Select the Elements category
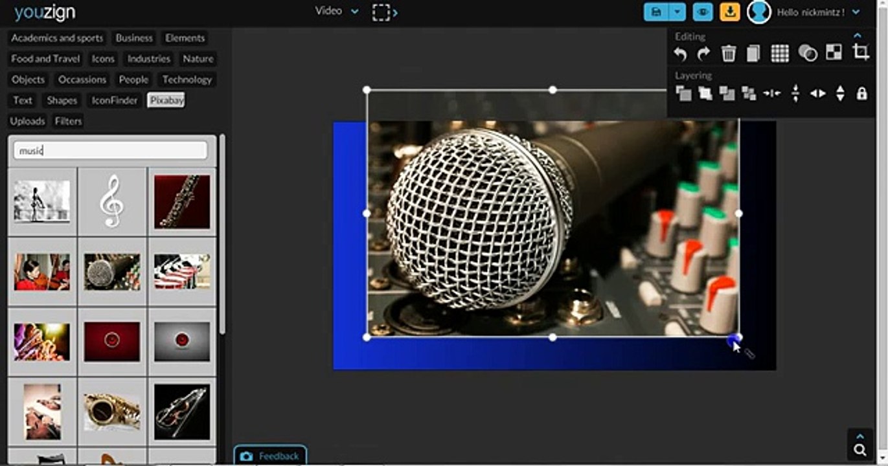 pos(185,38)
